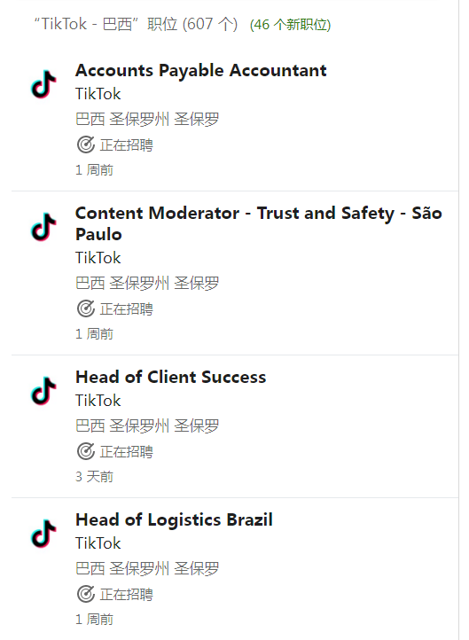Click TikTok company name under Head of Client Success

click(x=98, y=401)
